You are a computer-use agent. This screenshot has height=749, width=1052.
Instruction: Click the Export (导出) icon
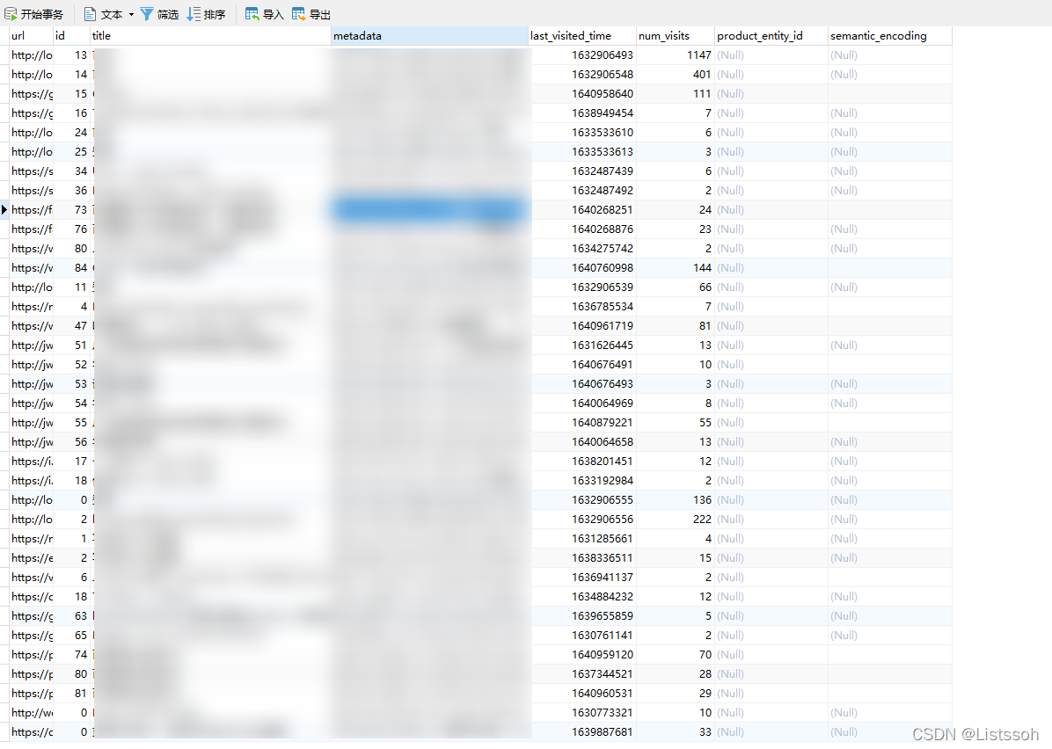tap(298, 14)
